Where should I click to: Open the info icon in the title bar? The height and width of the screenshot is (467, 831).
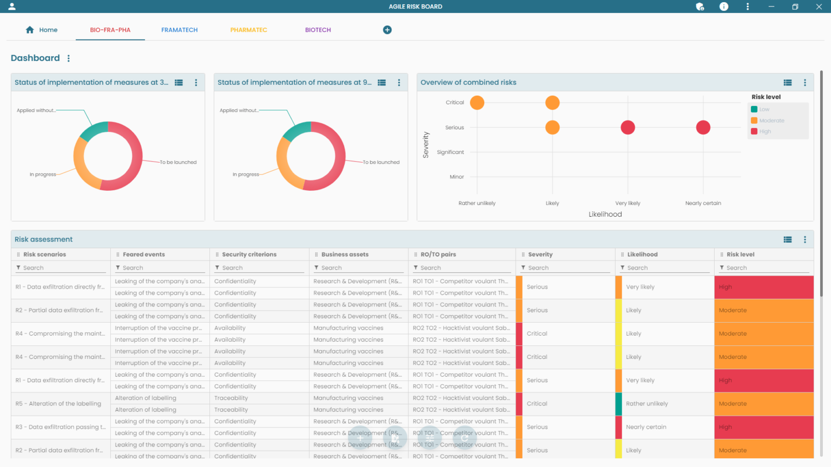point(724,6)
